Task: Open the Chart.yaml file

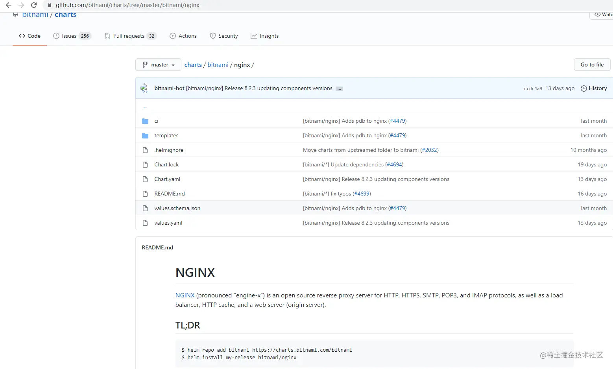Action: [167, 179]
